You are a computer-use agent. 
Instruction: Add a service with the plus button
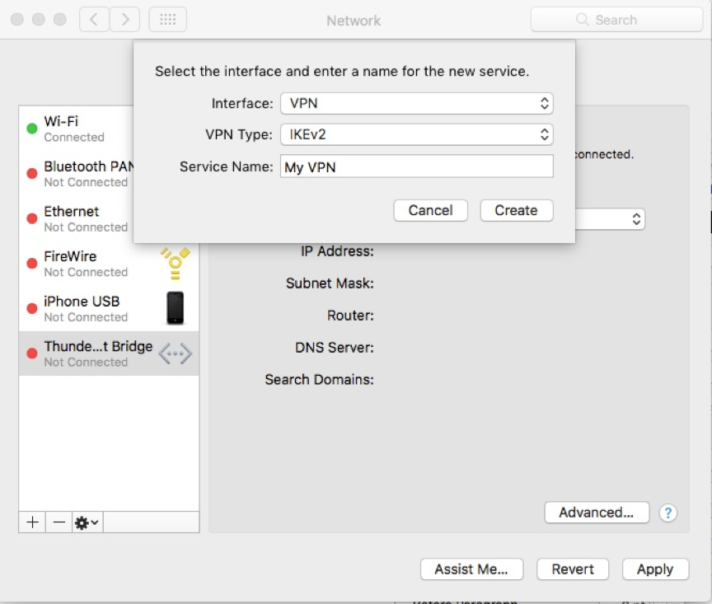tap(32, 522)
